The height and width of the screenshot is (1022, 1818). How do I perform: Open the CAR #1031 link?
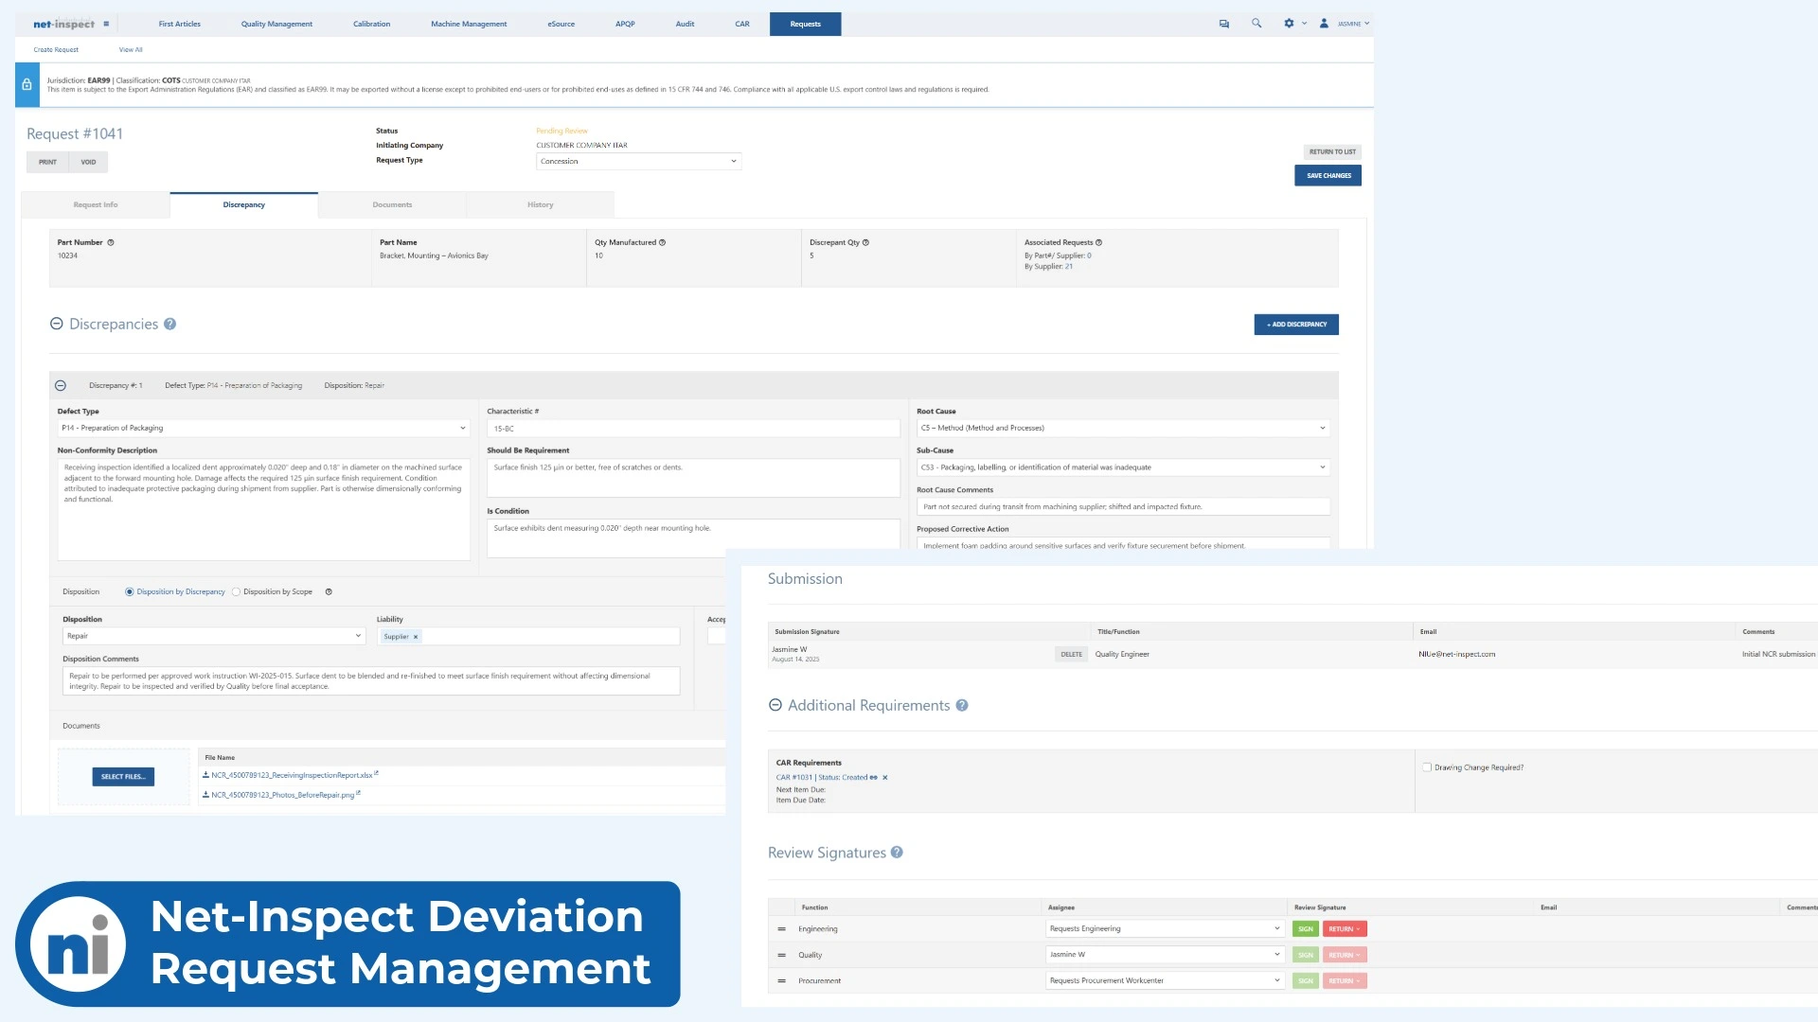click(793, 777)
